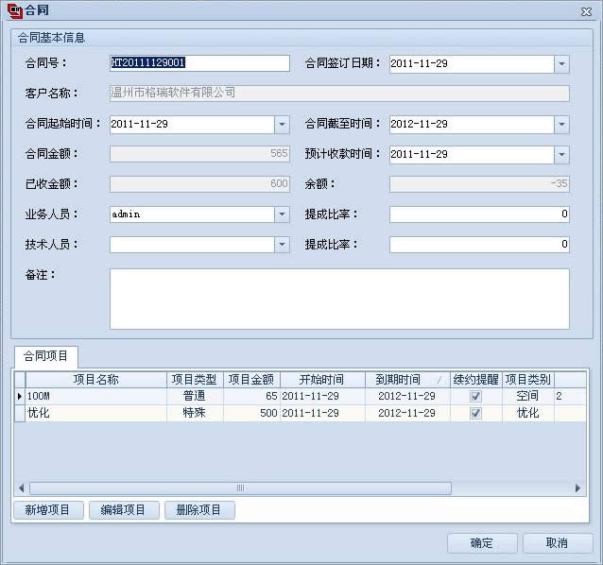Switch to the 合同项目 tab
Viewport: 603px width, 565px height.
click(45, 356)
